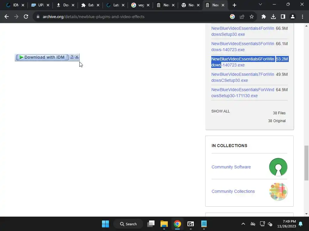Switch to the Late tab
Viewport: 309px width, 231px height.
[x=113, y=5]
